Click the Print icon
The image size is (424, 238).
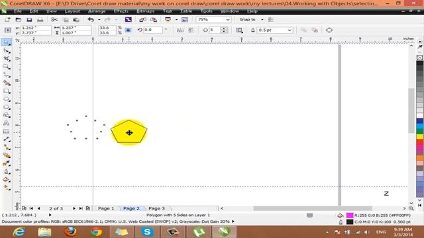click(x=40, y=20)
